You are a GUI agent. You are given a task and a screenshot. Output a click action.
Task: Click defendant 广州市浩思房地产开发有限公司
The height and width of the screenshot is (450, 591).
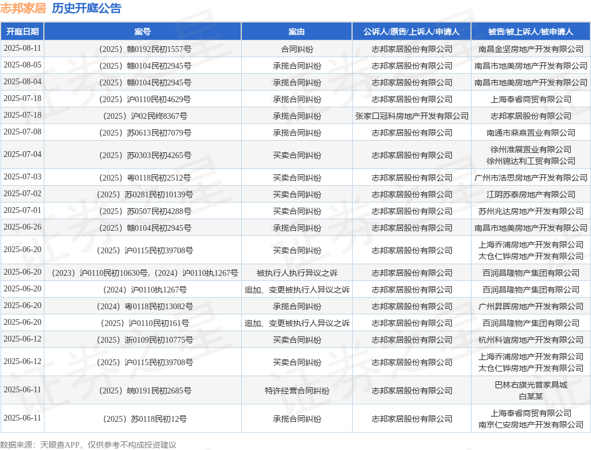click(x=531, y=178)
